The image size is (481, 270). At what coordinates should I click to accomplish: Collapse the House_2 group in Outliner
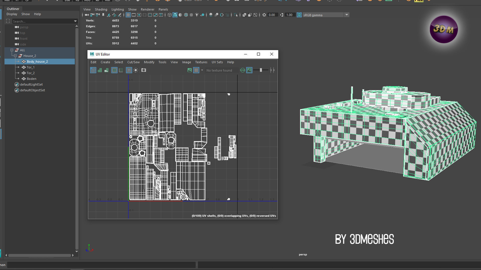(15, 56)
